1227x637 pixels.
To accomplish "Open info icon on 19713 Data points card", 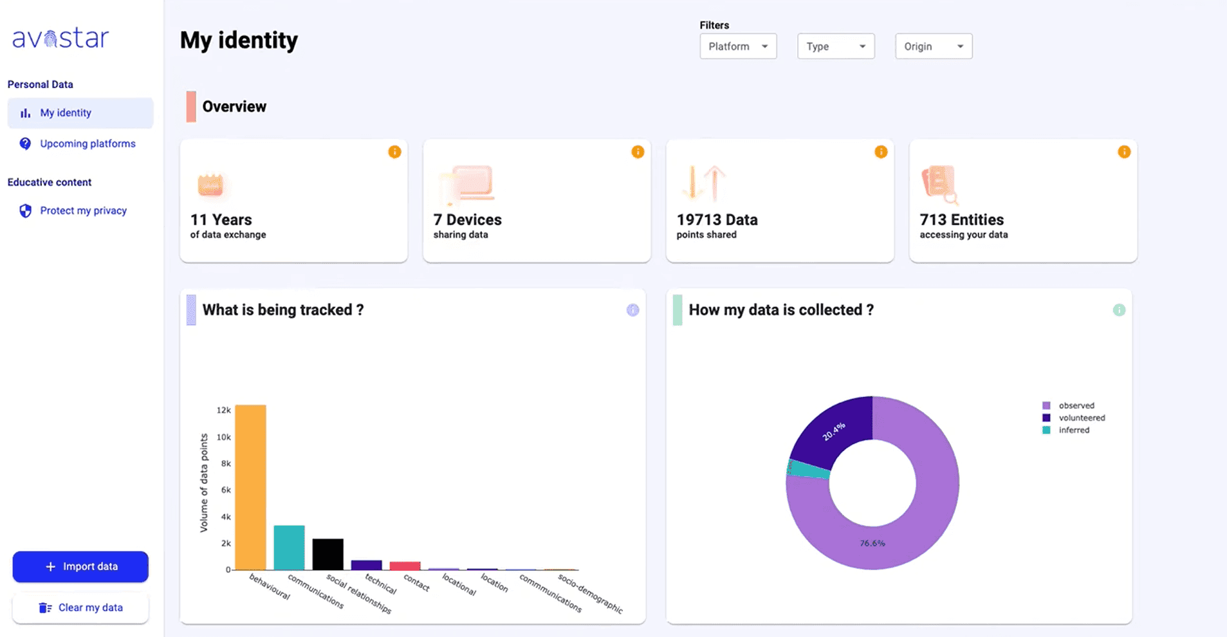I will point(881,152).
